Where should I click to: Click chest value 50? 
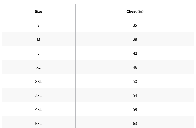[135, 81]
